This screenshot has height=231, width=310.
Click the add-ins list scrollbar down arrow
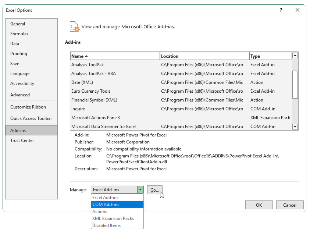[x=295, y=126]
